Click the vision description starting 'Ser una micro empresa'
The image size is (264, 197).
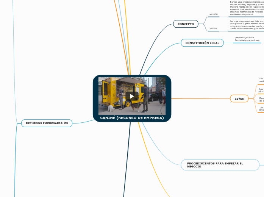click(x=247, y=25)
